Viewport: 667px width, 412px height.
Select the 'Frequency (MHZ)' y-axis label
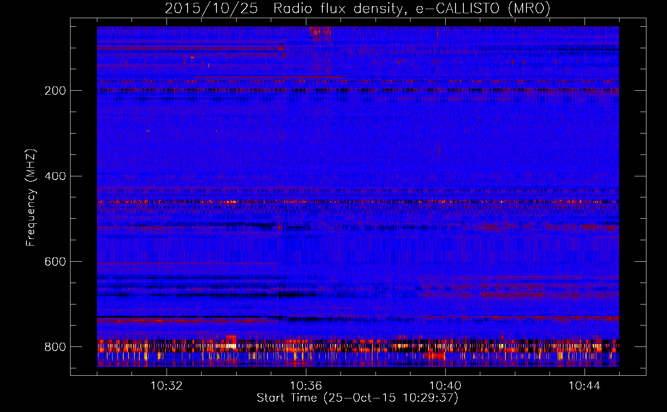(31, 197)
